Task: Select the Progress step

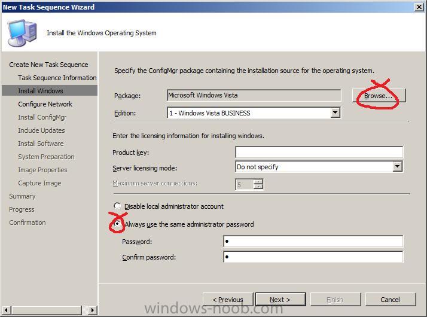Action: pos(22,209)
